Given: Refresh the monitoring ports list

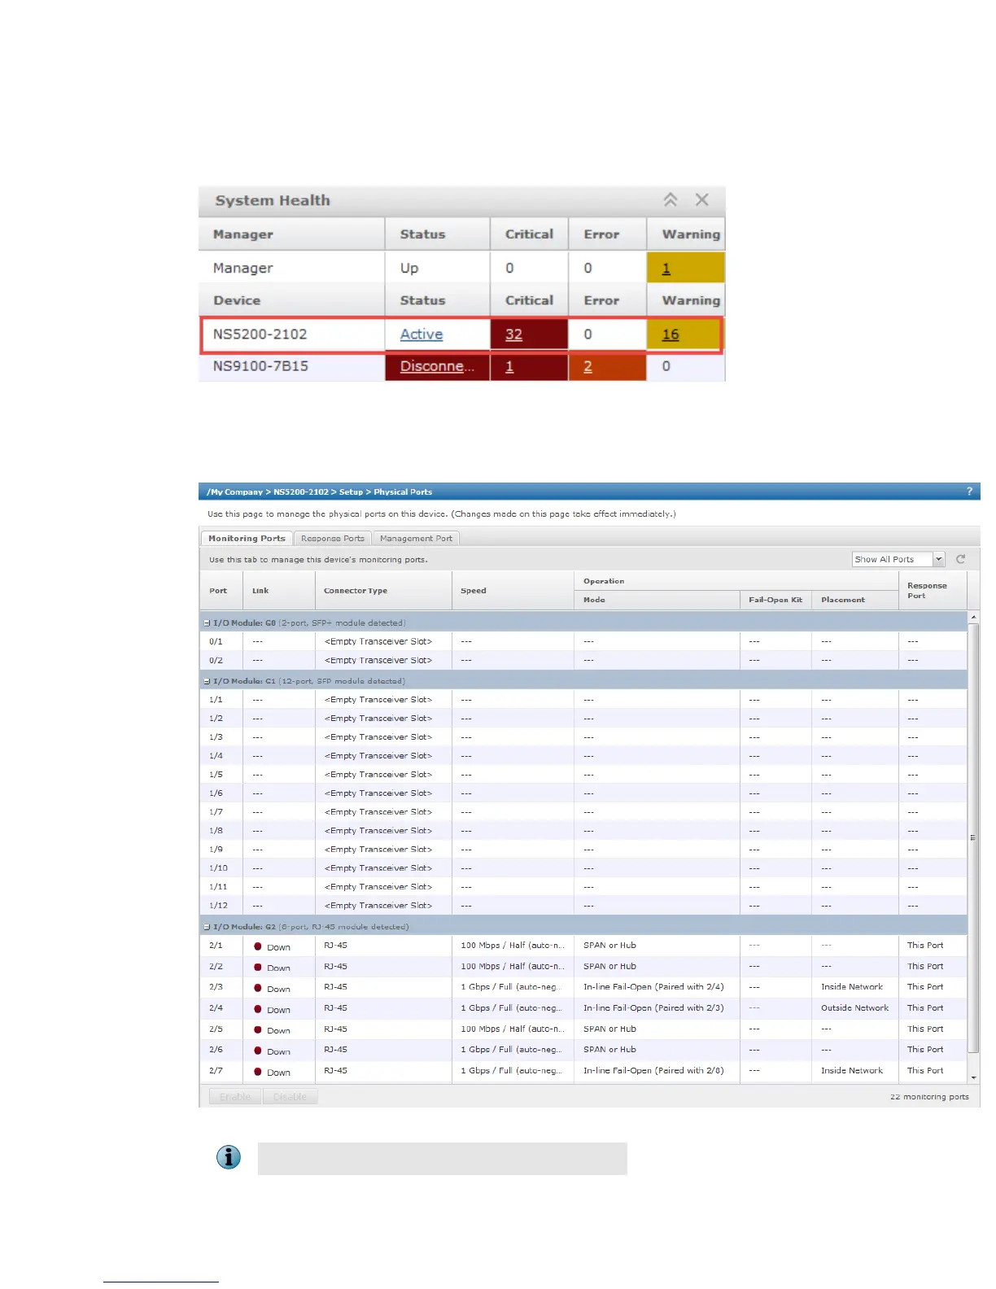Looking at the screenshot, I should [960, 559].
